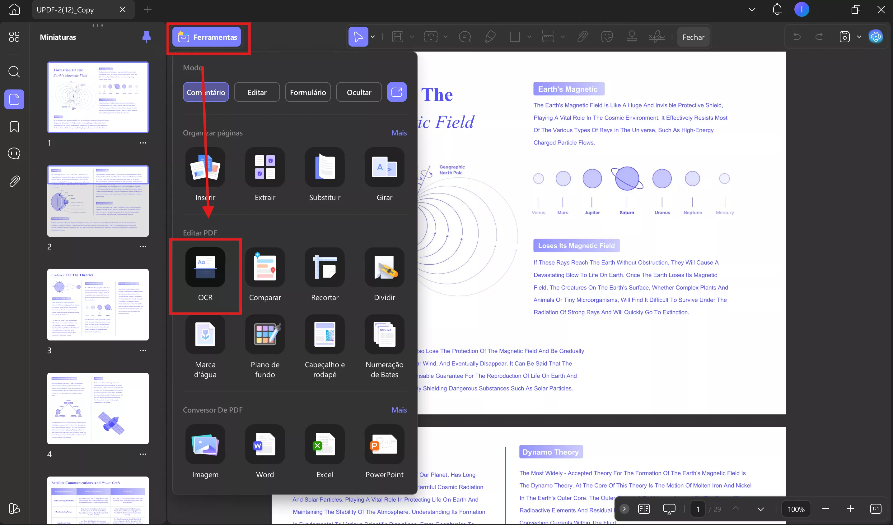Click Mais beside Organizar páginas

(x=399, y=133)
